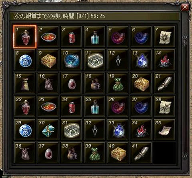This screenshot has width=192, height=178.
Task: Close the reward window with red X
Action: [x=185, y=7]
